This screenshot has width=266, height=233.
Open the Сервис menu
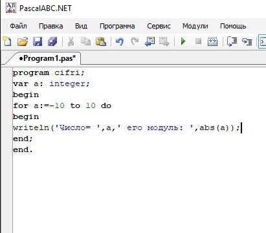point(159,26)
